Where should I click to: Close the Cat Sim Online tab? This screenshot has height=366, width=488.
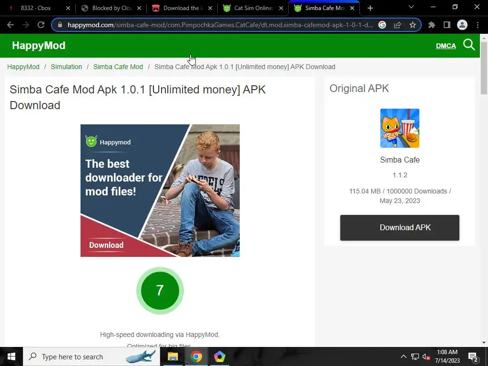pos(281,8)
